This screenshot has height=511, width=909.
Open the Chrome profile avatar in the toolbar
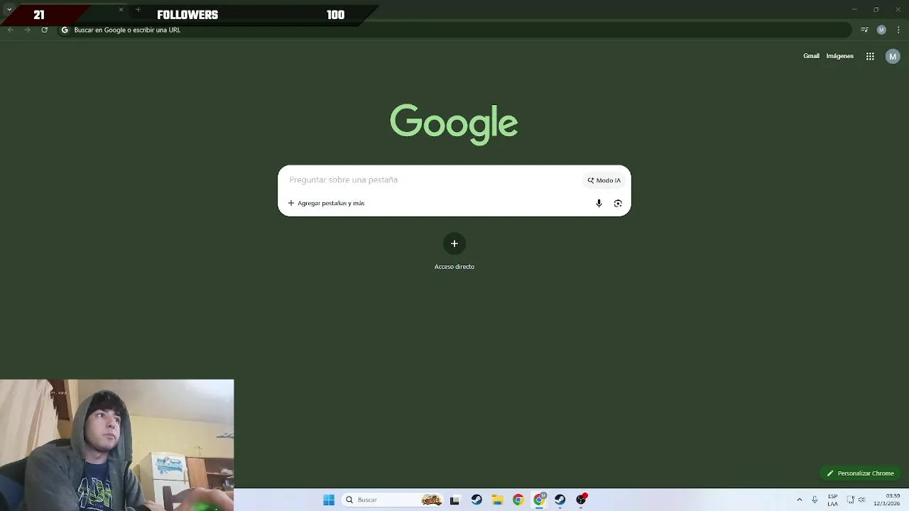(881, 30)
